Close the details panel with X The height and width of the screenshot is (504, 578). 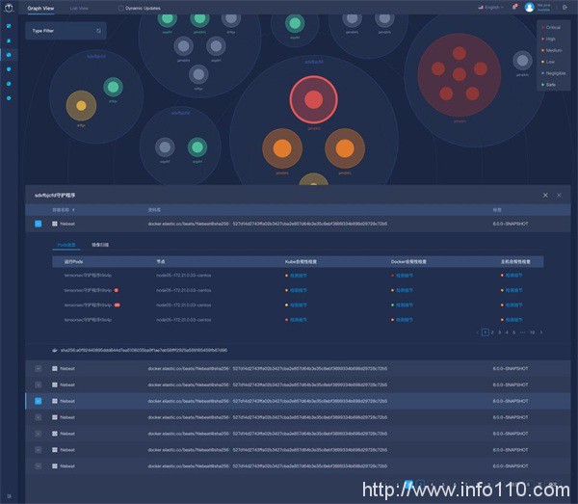559,195
